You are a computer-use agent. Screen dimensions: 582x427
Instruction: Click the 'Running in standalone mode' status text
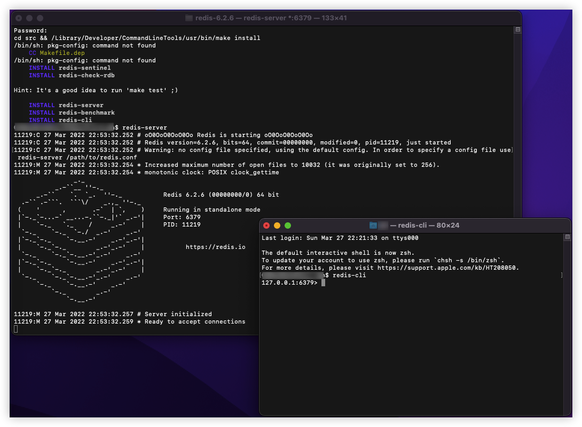[x=211, y=210]
